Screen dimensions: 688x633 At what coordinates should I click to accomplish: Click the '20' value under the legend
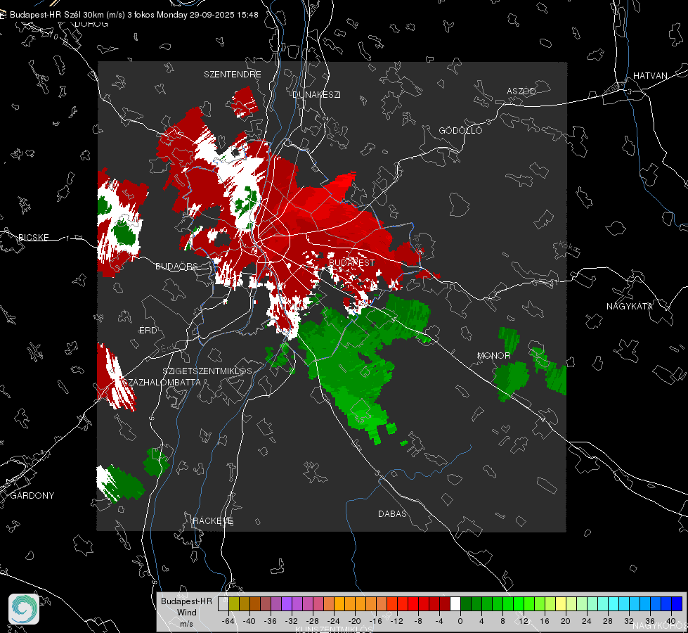[x=565, y=621]
